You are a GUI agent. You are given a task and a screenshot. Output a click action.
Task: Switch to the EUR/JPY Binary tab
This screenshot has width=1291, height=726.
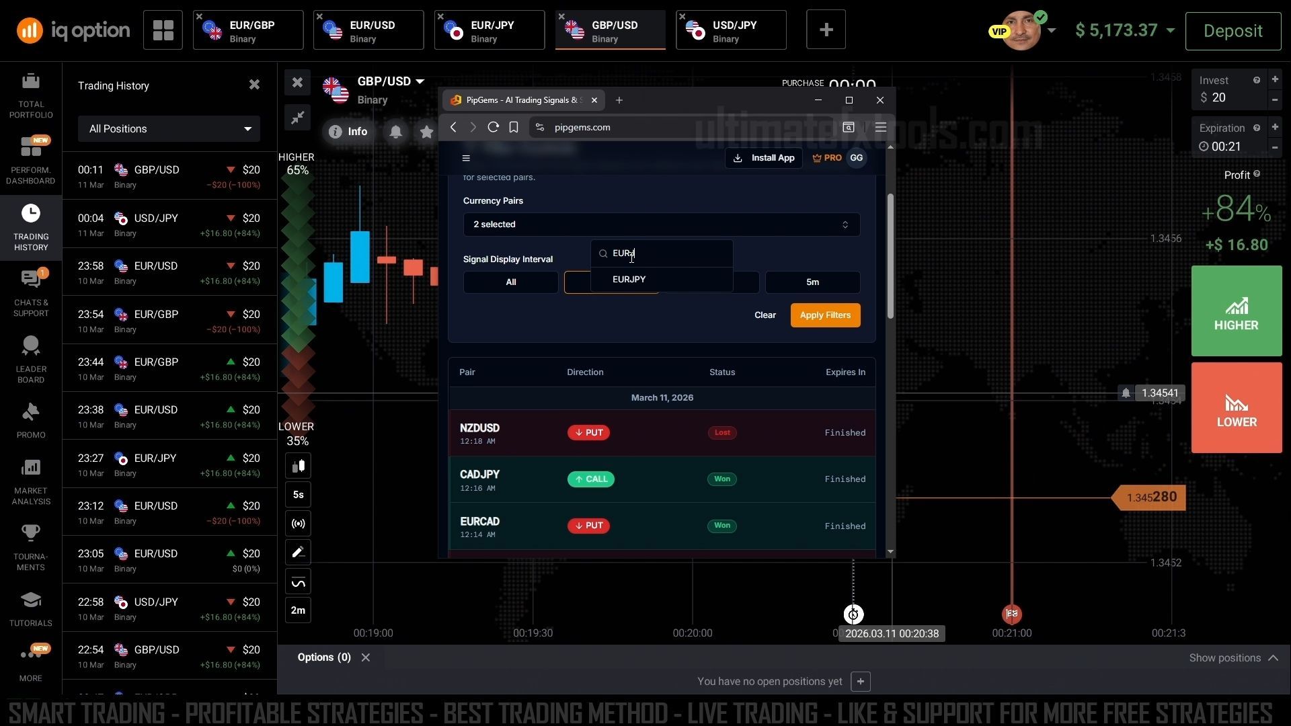click(490, 31)
